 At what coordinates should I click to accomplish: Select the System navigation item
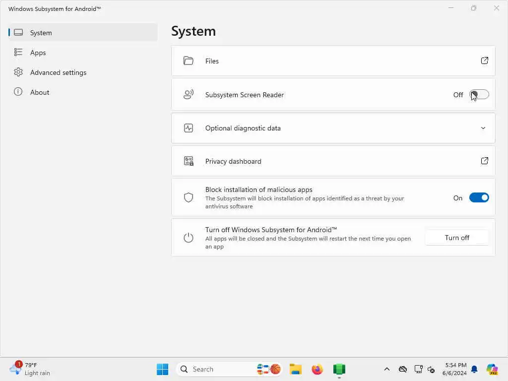[83, 32]
